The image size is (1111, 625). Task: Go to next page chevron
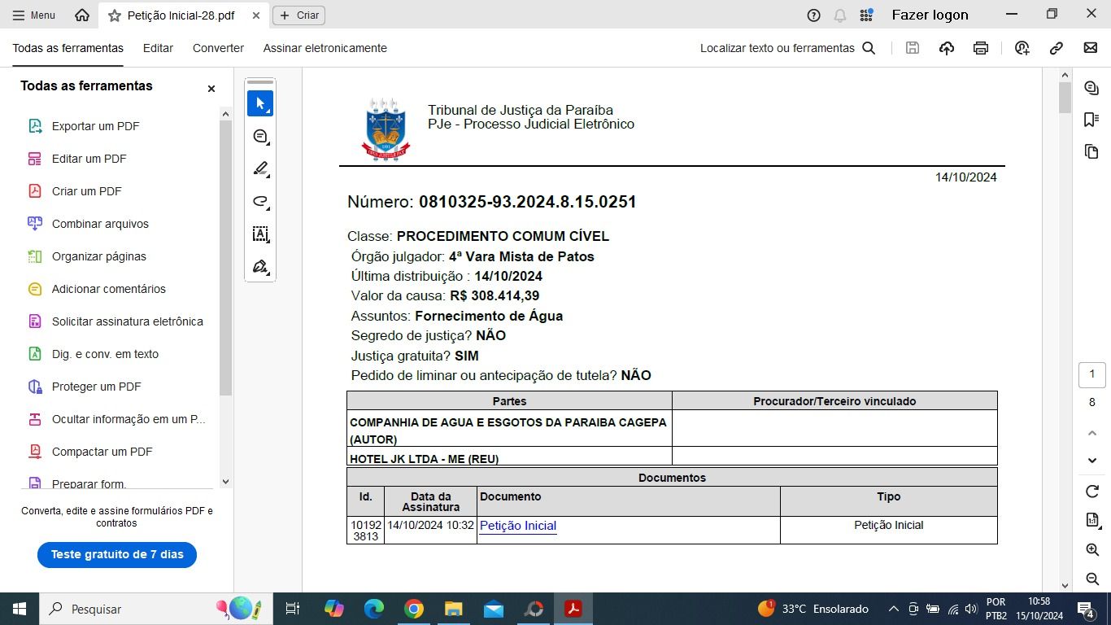(x=1092, y=461)
